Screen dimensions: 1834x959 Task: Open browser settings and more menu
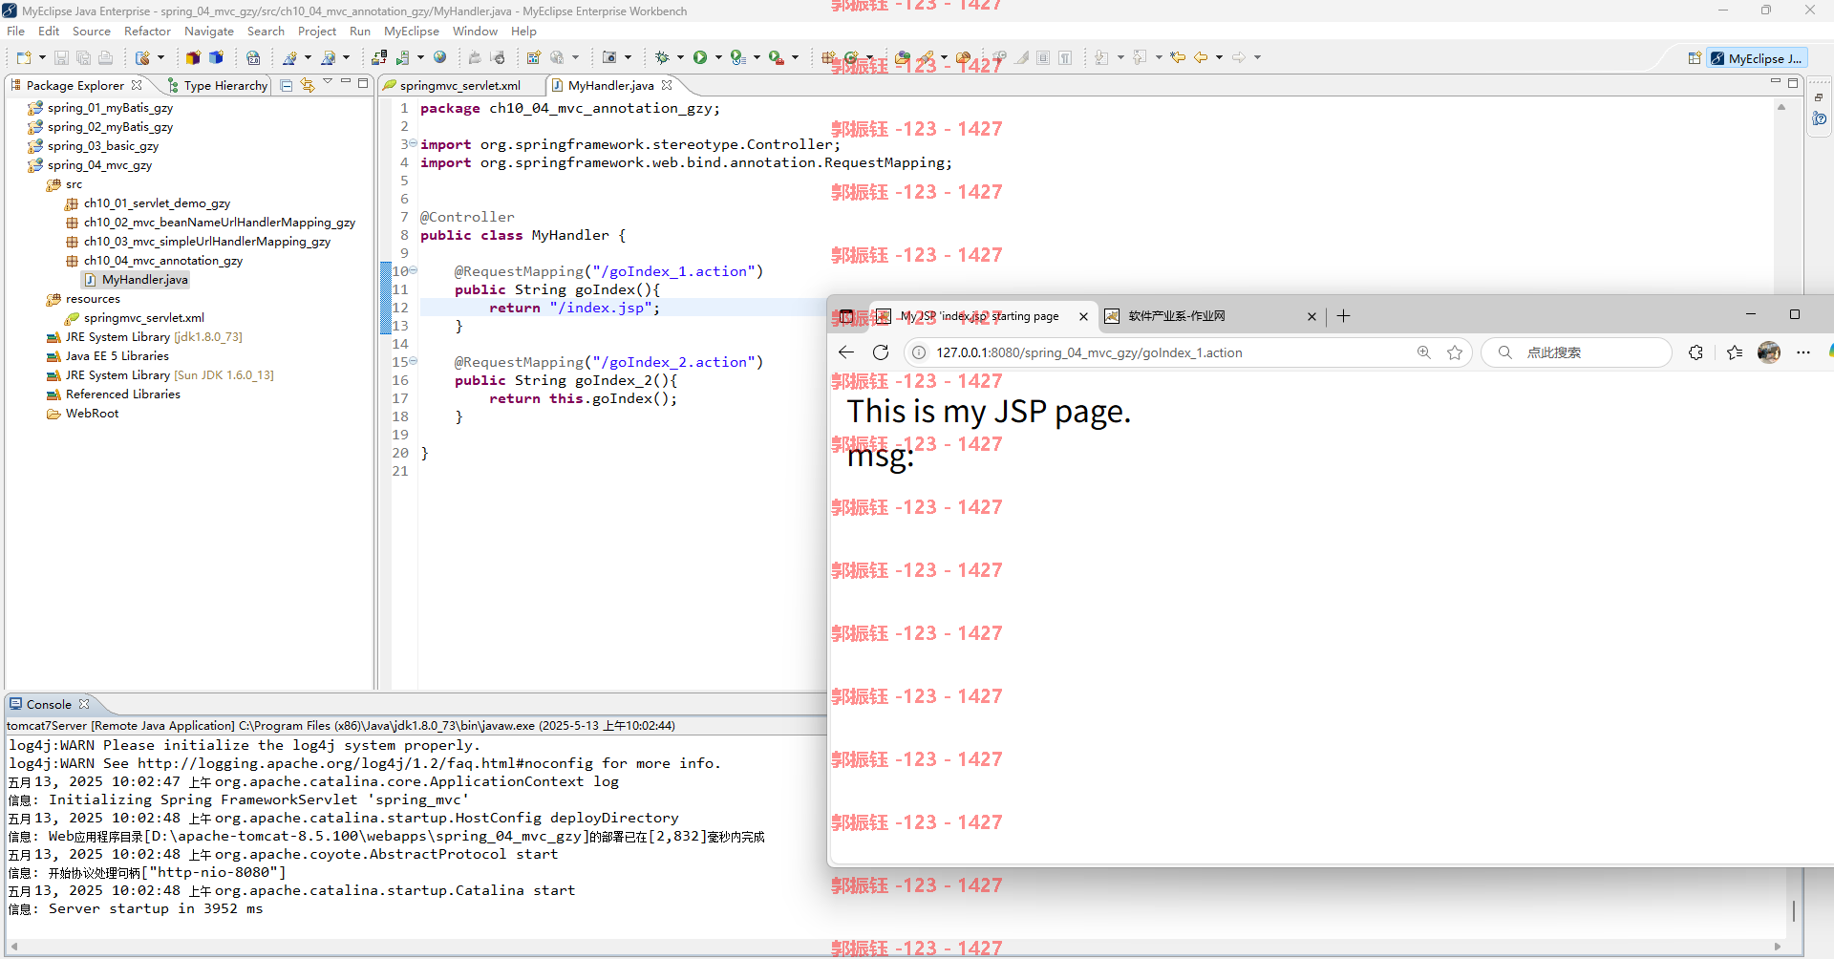click(x=1803, y=352)
